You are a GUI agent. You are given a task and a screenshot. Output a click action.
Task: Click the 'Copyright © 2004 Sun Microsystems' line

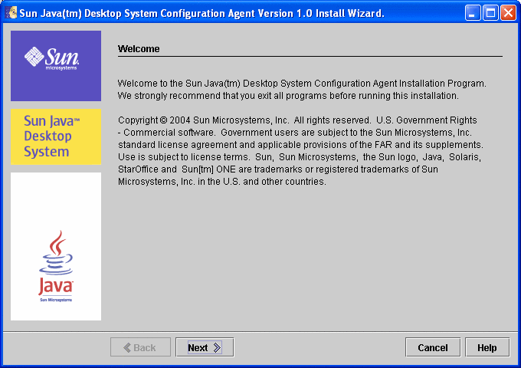297,120
